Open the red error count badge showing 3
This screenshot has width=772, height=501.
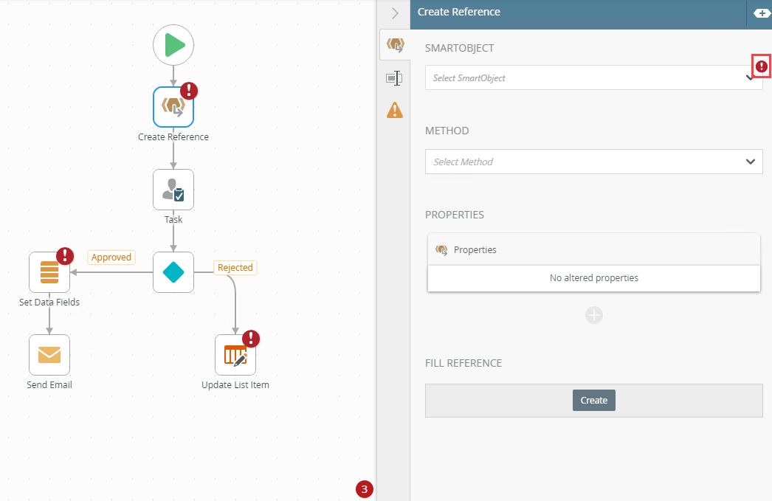[365, 489]
